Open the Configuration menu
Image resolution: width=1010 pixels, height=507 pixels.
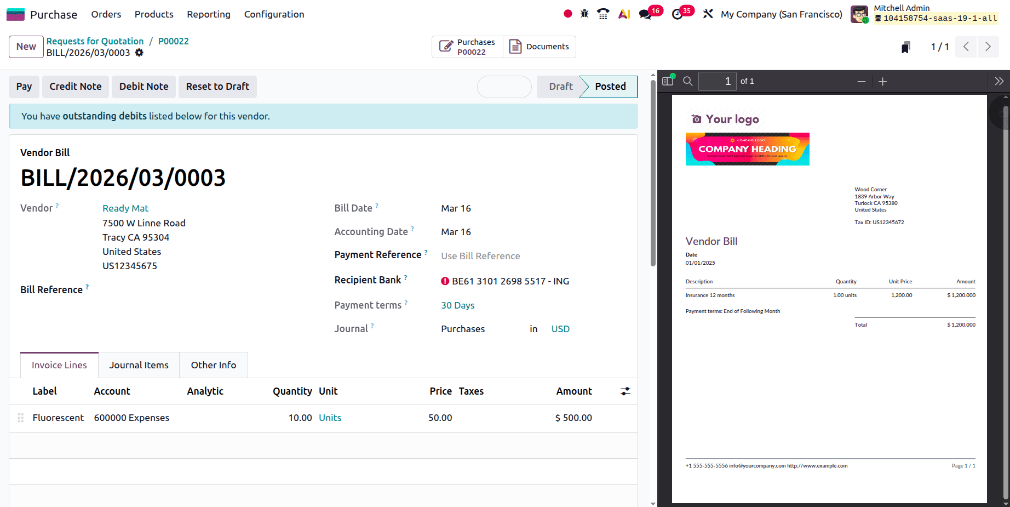274,14
